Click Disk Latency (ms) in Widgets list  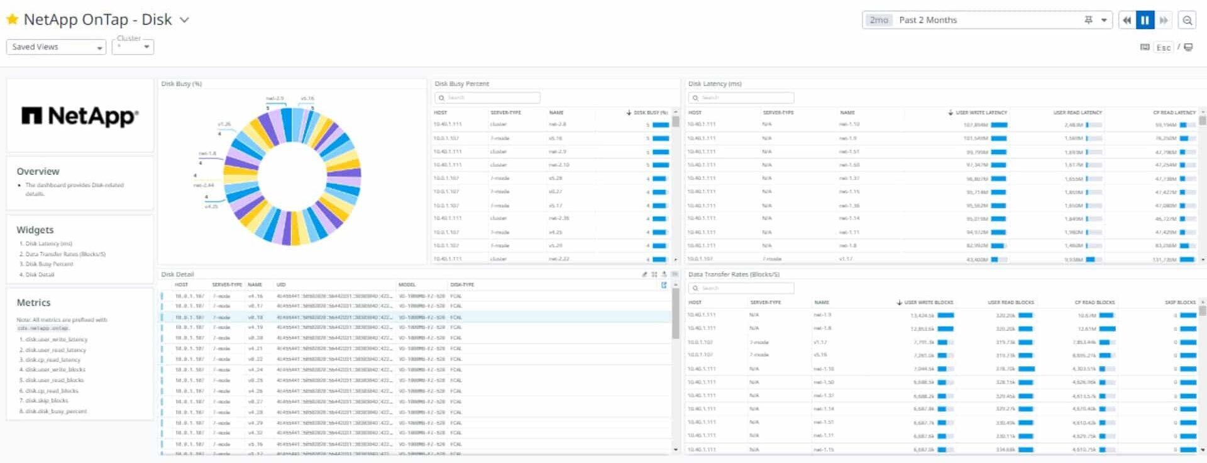click(x=48, y=243)
